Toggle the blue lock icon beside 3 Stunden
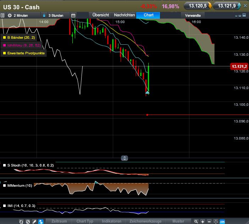The width and height of the screenshot is (249, 224). (44, 15)
